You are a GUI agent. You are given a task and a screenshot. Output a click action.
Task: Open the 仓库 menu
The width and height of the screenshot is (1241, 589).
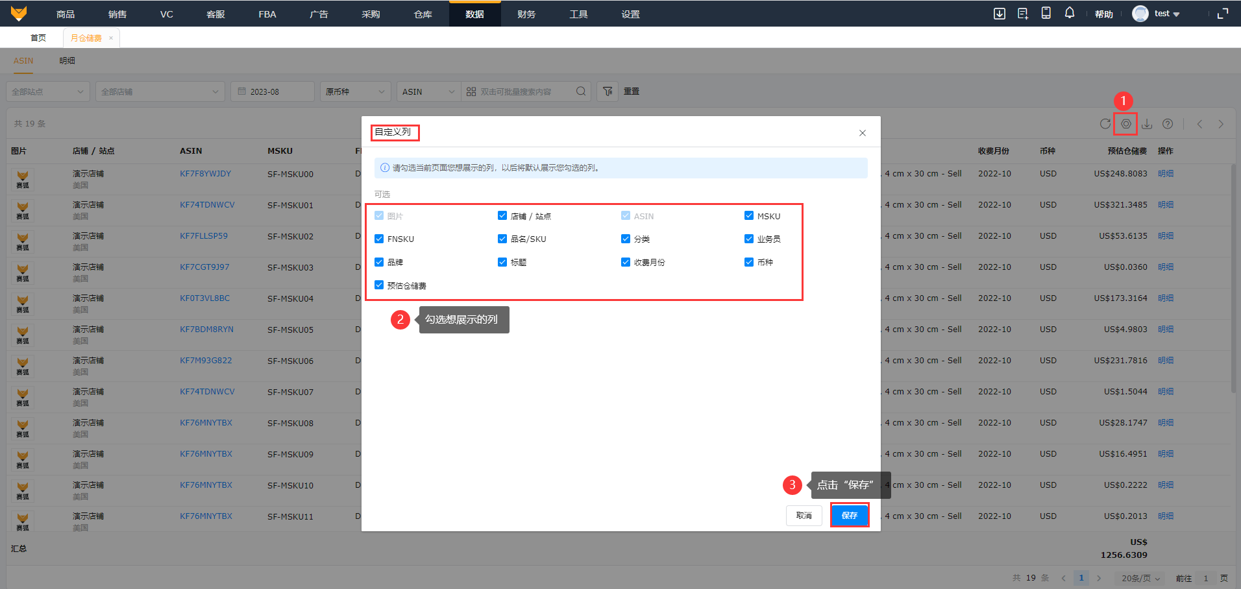click(x=423, y=14)
